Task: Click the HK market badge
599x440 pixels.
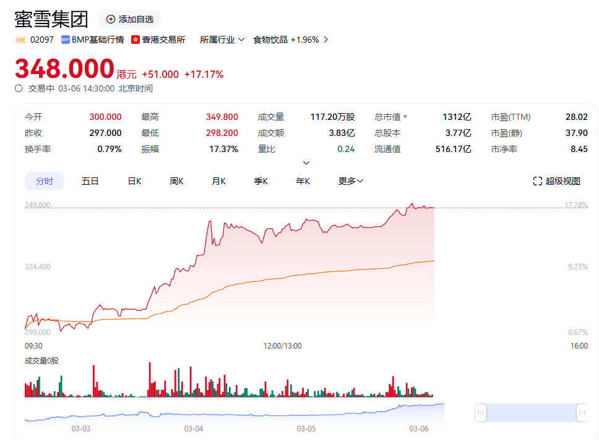Action: (21, 40)
